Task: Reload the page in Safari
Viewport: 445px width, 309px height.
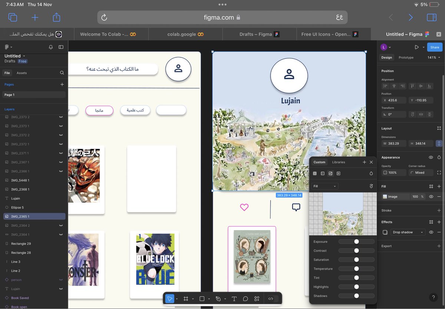Action: [104, 17]
